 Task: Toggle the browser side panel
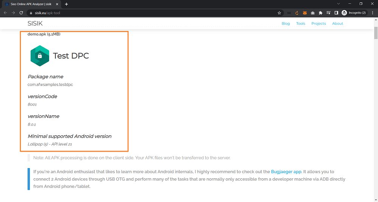(336, 13)
